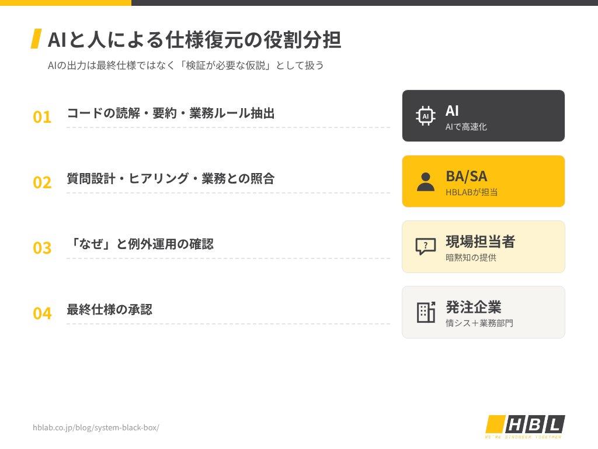This screenshot has width=598, height=449.
Task: Click the 情シス＋業務部門 caption
Action: point(479,323)
